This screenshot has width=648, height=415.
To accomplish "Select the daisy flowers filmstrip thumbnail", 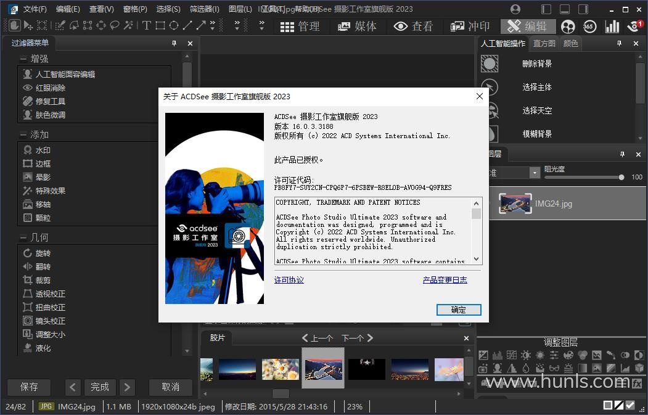I will [x=280, y=369].
